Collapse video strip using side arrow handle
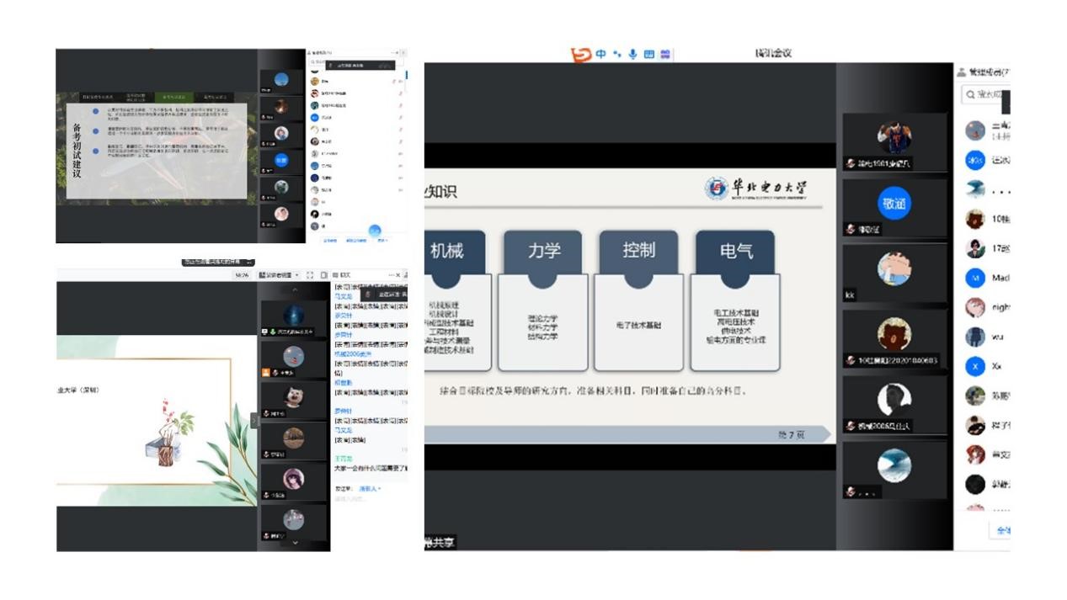 pyautogui.click(x=254, y=420)
